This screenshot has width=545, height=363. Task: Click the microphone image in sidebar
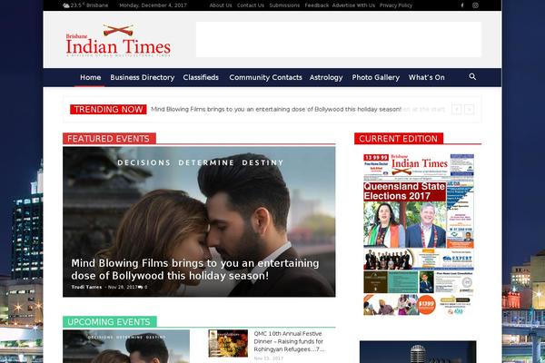pos(418,352)
